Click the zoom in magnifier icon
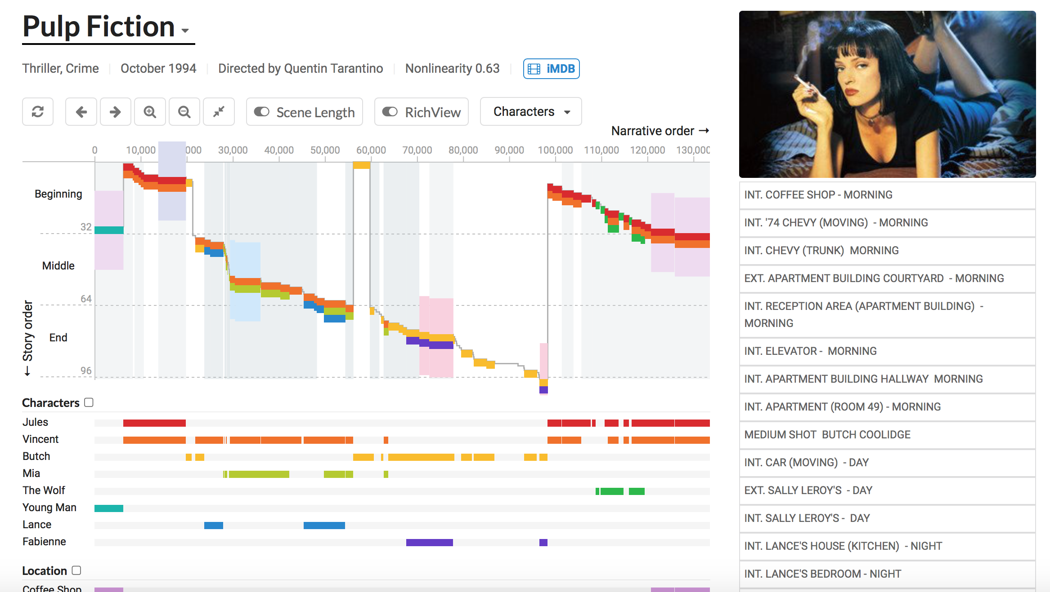The height and width of the screenshot is (592, 1050). [x=150, y=112]
